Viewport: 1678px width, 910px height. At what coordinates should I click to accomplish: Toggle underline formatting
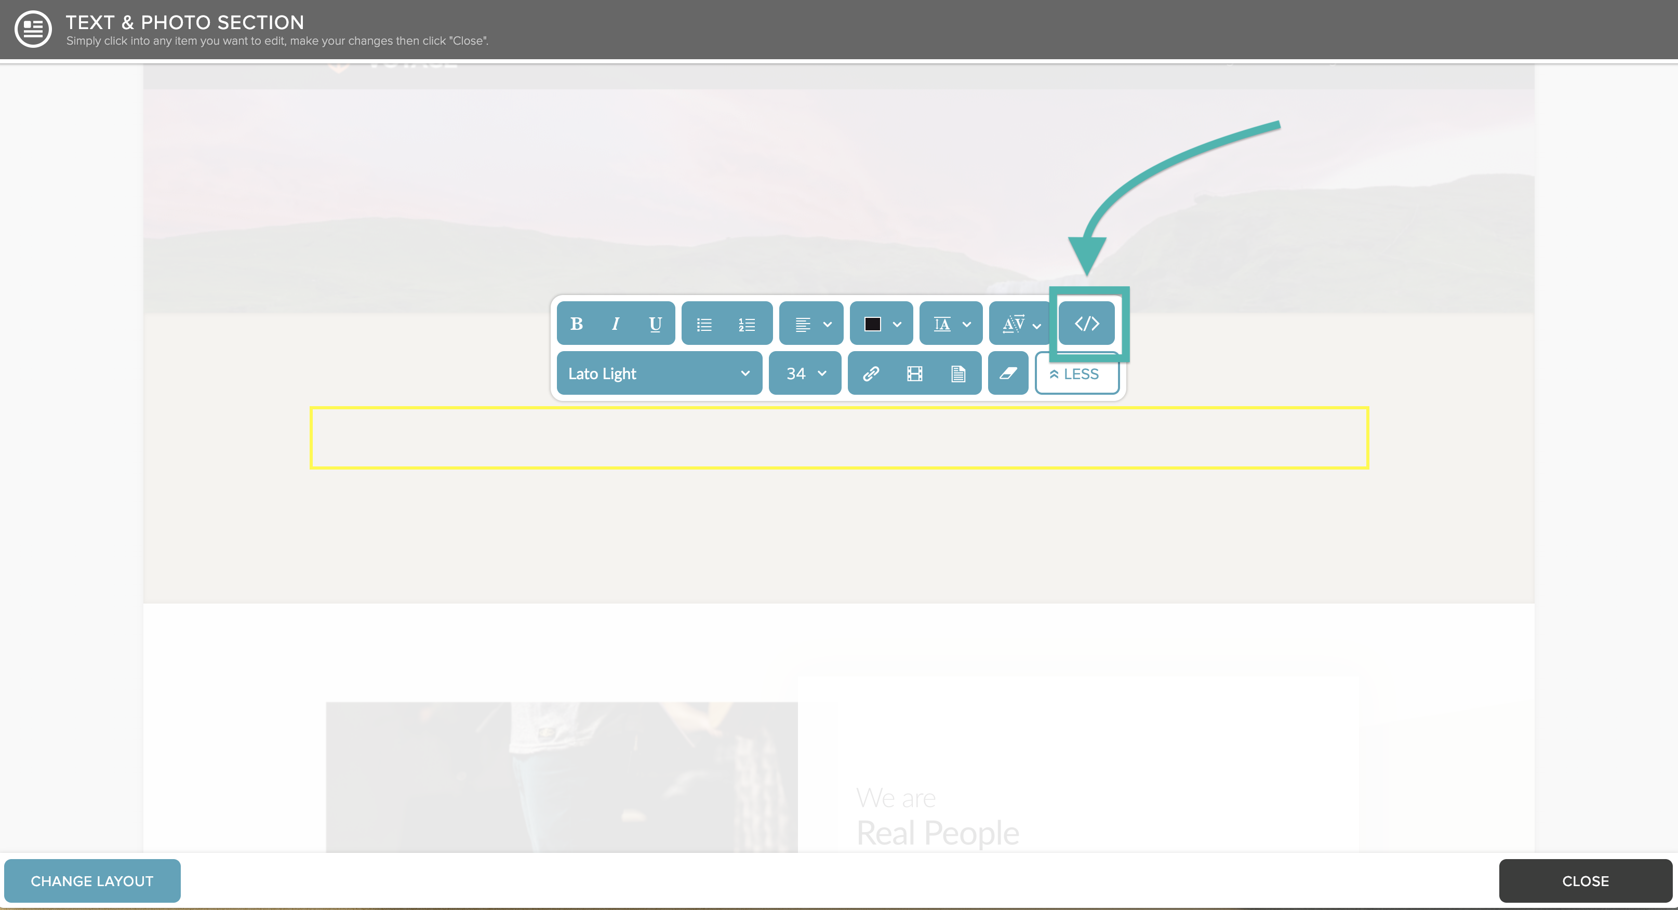(x=655, y=324)
